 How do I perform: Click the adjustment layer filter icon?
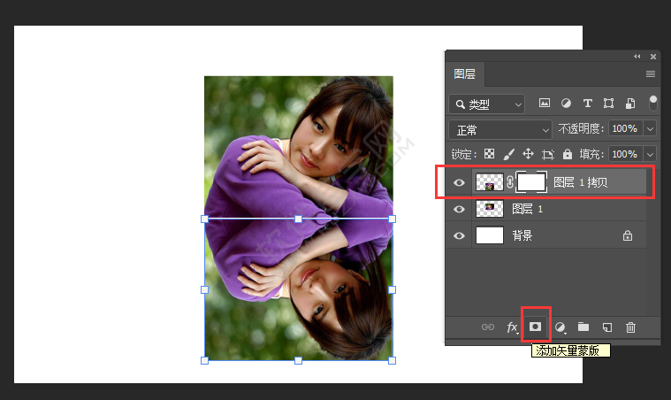(x=566, y=104)
